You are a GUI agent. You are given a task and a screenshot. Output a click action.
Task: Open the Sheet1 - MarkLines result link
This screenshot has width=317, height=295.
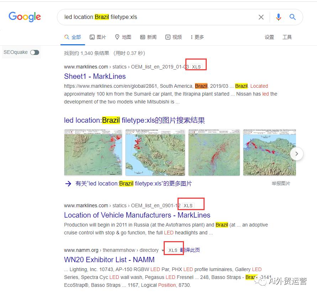[x=95, y=76]
